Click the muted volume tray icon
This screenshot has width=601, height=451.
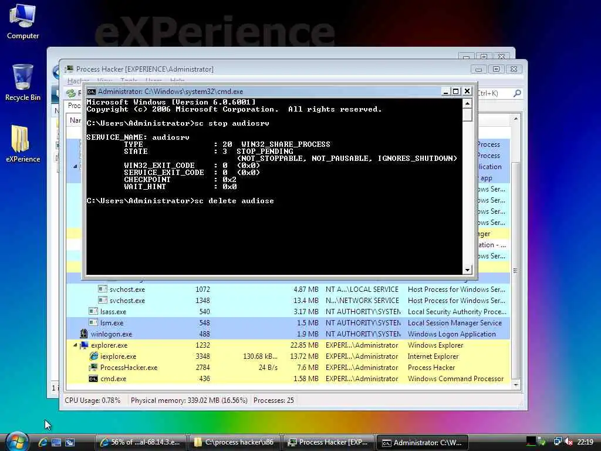[x=569, y=442]
